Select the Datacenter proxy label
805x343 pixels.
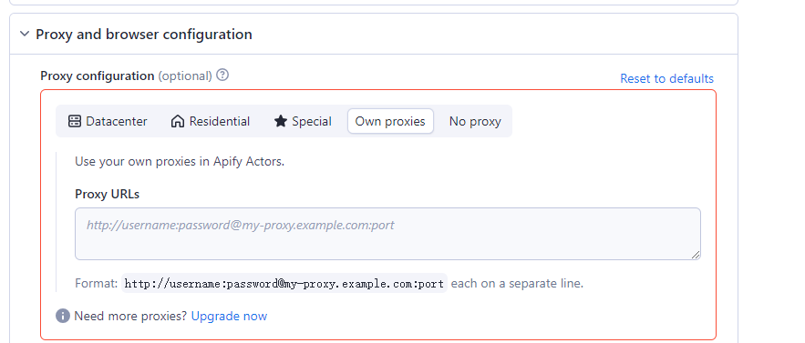117,122
